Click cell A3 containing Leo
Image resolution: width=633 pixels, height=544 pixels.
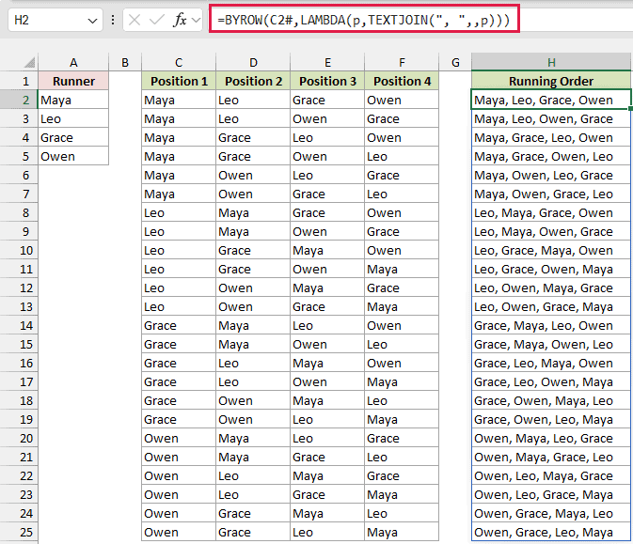(73, 118)
